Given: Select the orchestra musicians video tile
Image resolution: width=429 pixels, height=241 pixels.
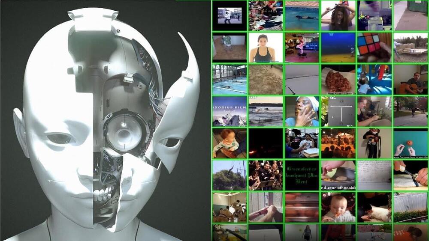Looking at the screenshot, I should tap(266, 175).
